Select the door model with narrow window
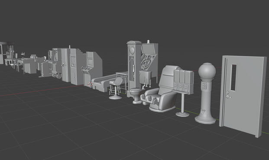Image resolution: width=269 pixels, height=160 pixels. tap(243, 96)
